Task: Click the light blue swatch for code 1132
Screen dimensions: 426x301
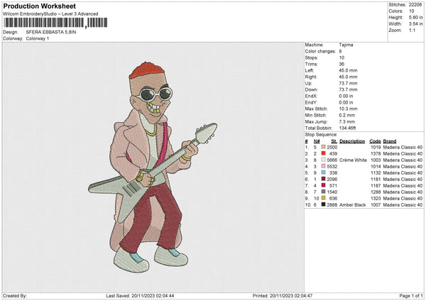Action: coord(323,173)
